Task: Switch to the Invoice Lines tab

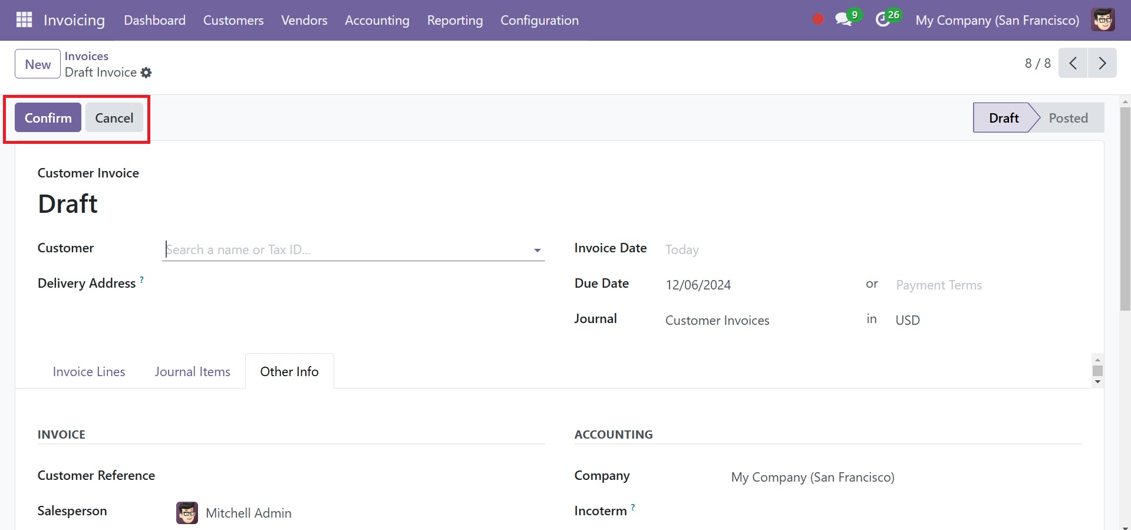Action: tap(89, 371)
